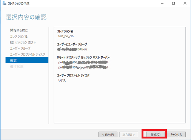Close the コレクションの作成 wizard window

coord(185,3)
